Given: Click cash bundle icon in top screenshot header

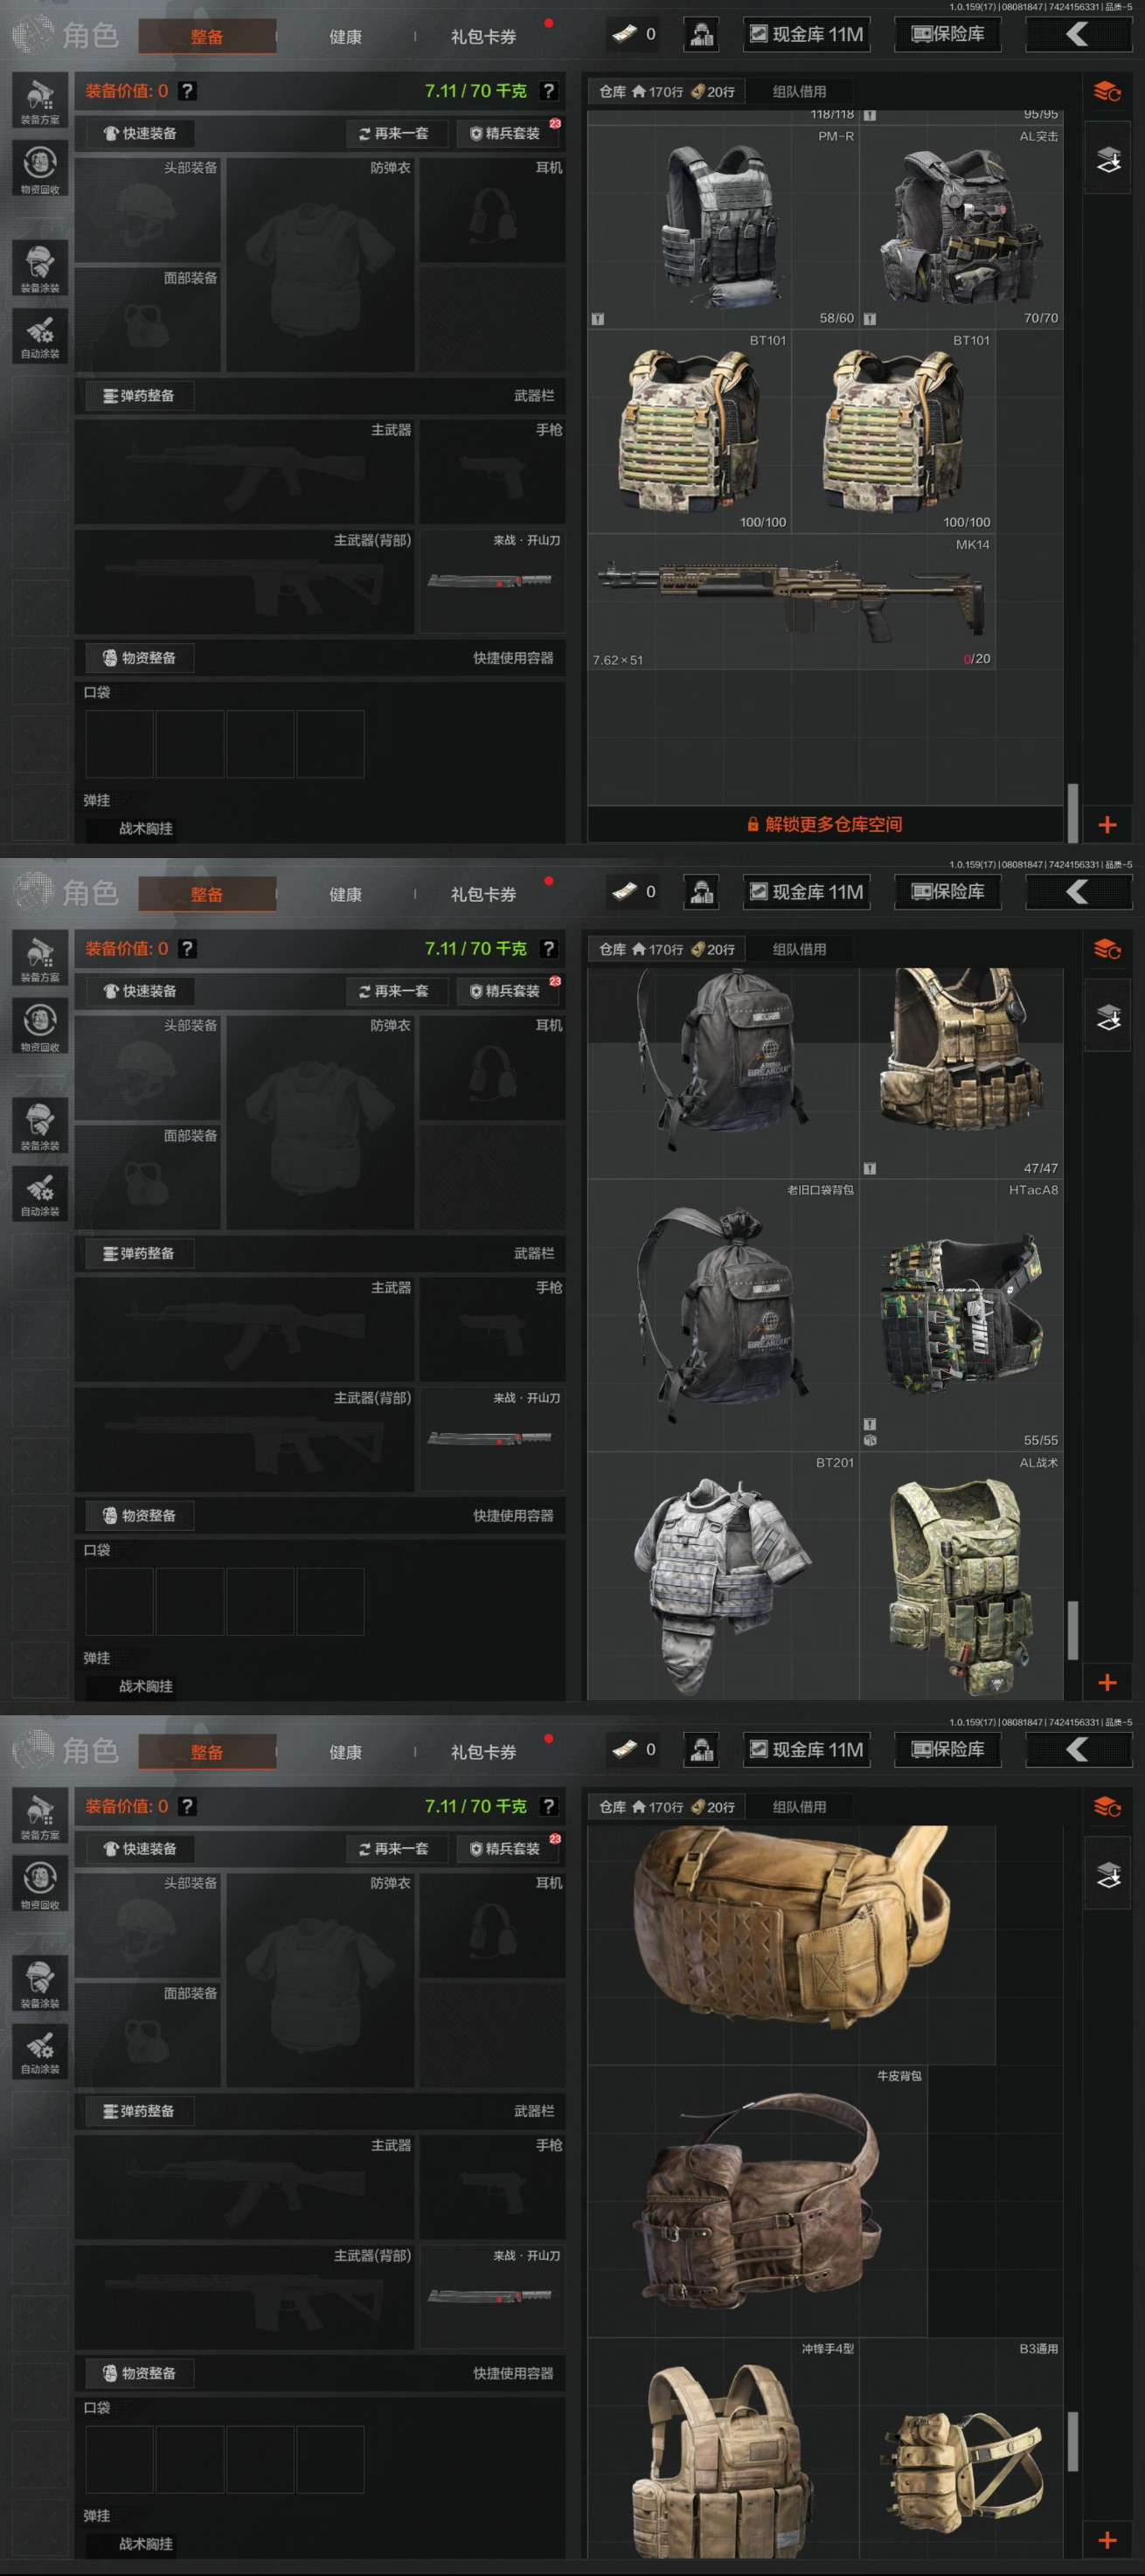Looking at the screenshot, I should coord(624,34).
